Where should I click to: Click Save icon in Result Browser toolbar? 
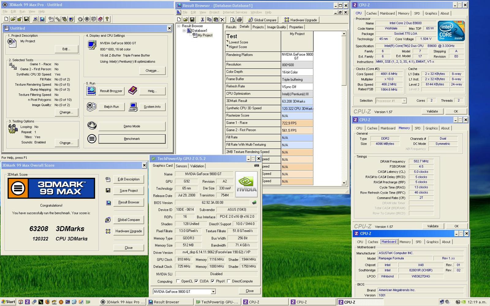(x=192, y=20)
